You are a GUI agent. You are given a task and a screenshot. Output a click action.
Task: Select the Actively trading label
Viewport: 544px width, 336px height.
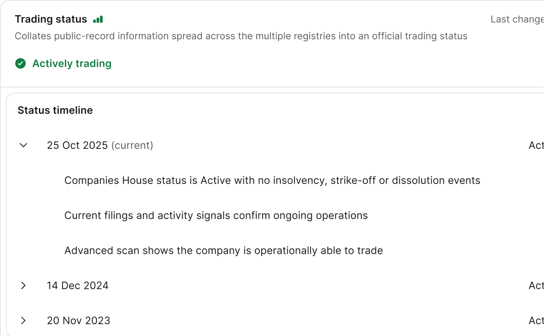tap(72, 63)
